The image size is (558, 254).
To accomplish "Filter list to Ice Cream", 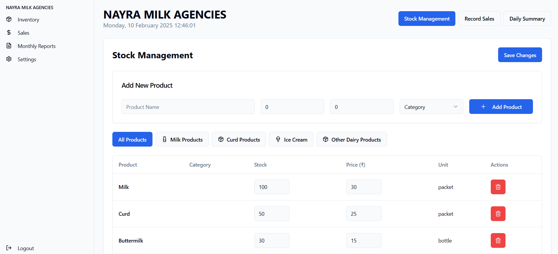I will [x=291, y=140].
